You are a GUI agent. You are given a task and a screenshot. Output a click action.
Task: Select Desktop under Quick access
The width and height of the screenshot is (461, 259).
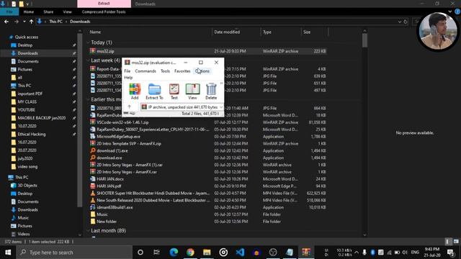point(25,45)
